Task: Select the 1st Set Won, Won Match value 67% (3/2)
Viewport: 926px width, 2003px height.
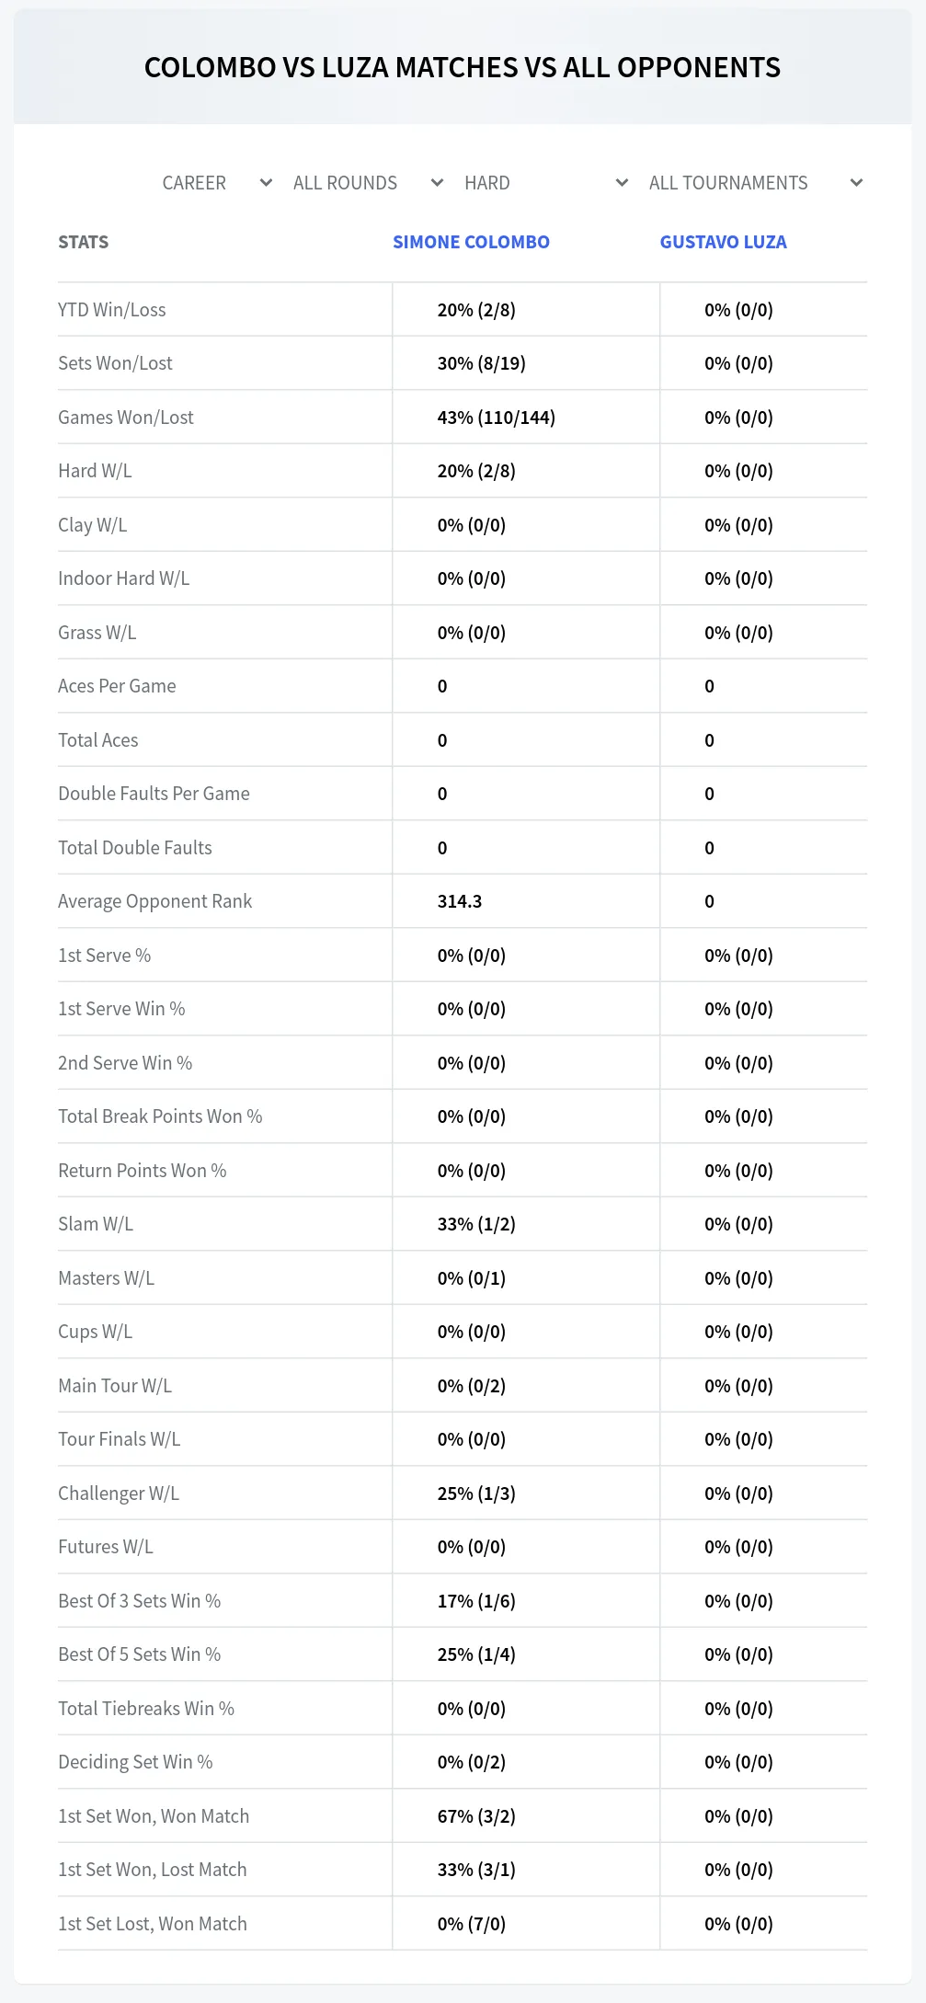Action: 476,1816
